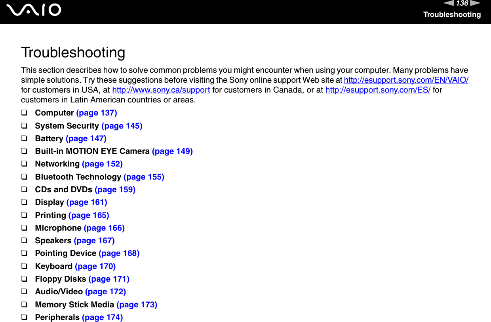
Task: Open the Troubleshooting header label
Action: [452, 14]
